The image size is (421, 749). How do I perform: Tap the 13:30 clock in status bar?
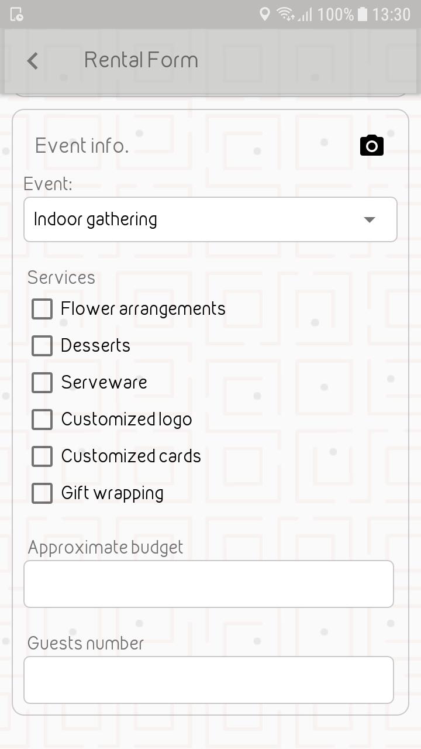(391, 14)
